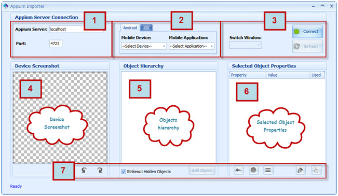This screenshot has width=338, height=196.
Task: Click the pointing hand icon
Action: click(x=316, y=170)
